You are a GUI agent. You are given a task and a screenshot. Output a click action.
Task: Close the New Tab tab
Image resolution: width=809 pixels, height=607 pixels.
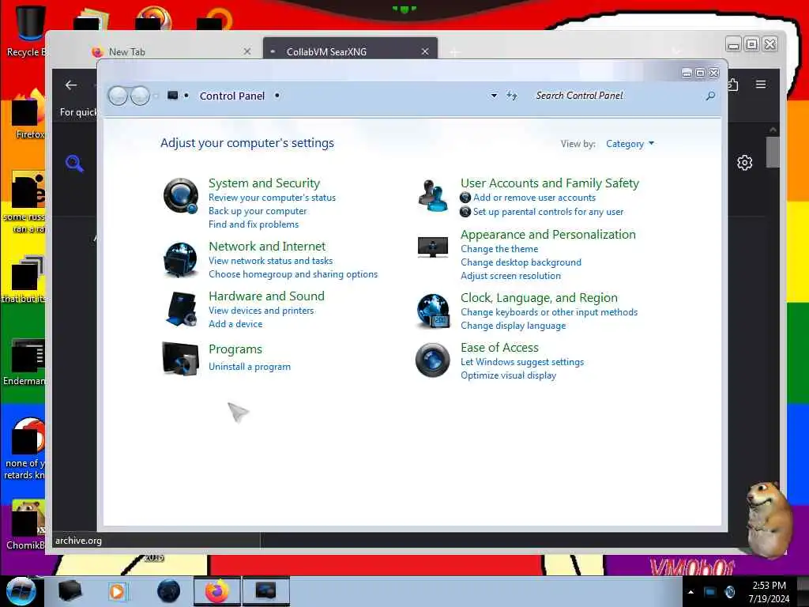click(x=247, y=51)
